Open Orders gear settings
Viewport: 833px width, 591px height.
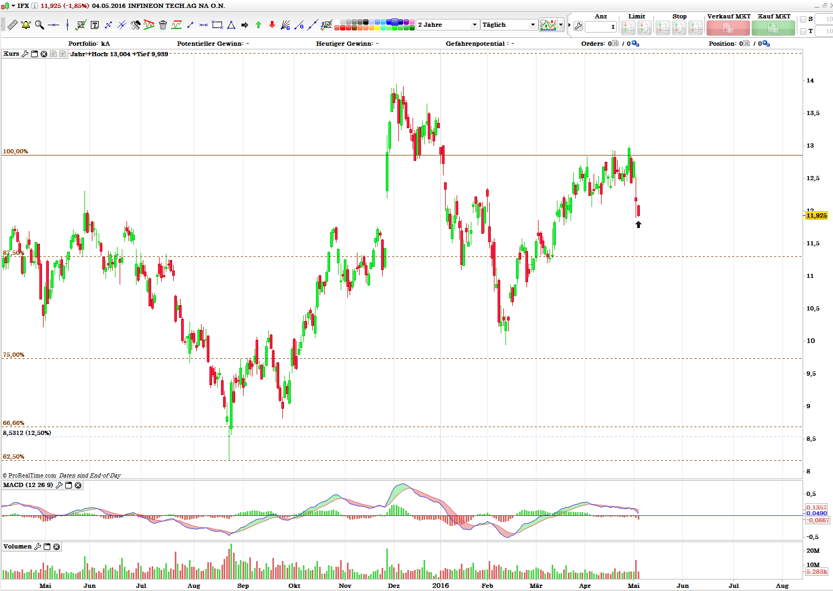pyautogui.click(x=635, y=44)
